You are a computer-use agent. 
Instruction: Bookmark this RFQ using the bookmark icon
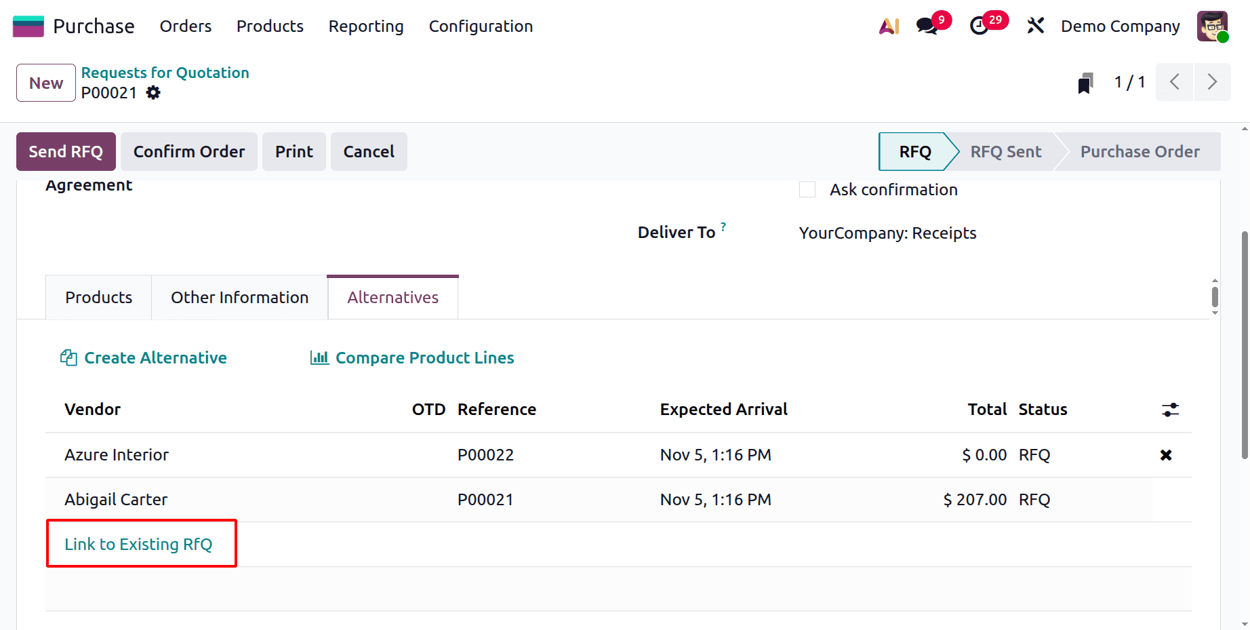pyautogui.click(x=1085, y=81)
